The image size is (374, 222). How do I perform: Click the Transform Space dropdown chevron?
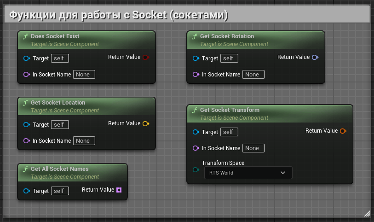click(x=283, y=173)
